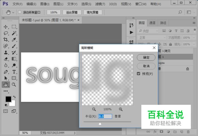Open the History panel icon
This screenshot has height=136, width=198.
(x=131, y=25)
